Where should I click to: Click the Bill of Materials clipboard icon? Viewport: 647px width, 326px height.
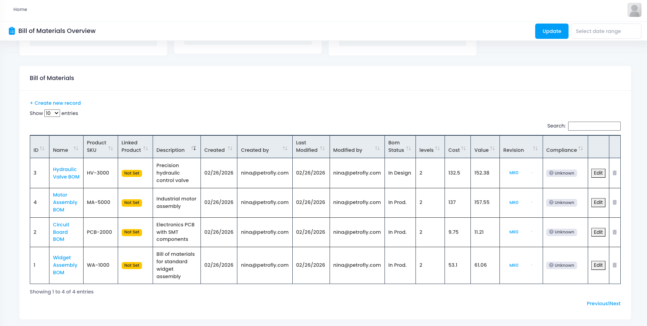(12, 31)
